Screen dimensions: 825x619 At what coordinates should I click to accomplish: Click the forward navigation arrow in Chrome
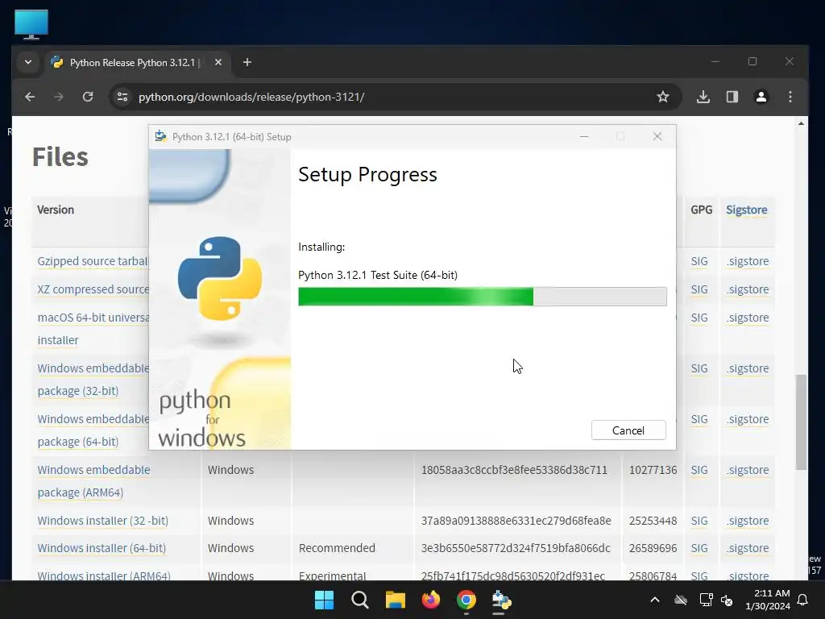(x=58, y=97)
